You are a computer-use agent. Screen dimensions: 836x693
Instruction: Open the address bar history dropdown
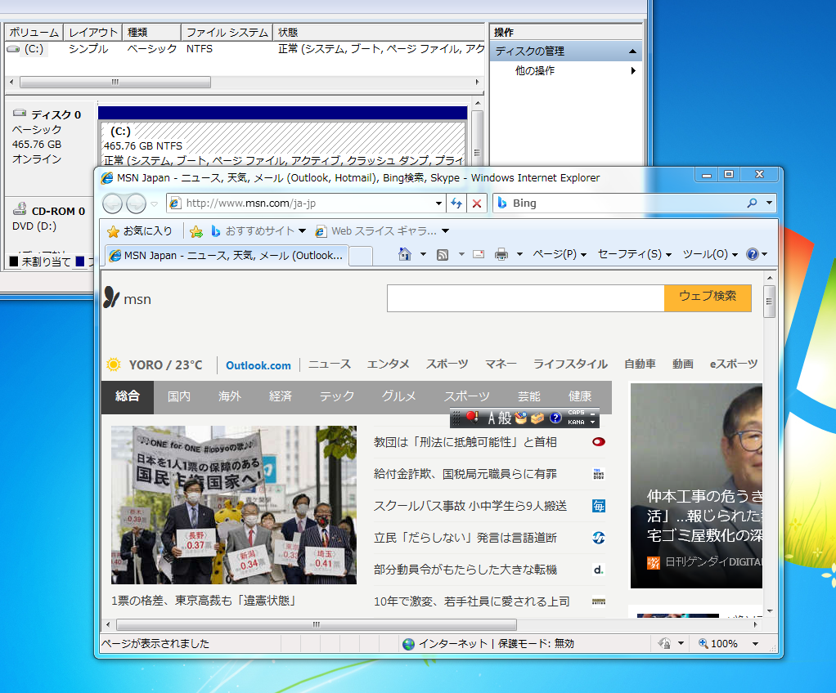coord(438,203)
